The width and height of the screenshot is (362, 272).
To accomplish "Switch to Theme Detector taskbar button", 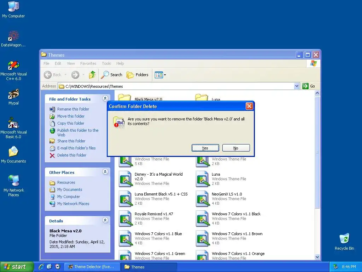I will click(x=92, y=267).
